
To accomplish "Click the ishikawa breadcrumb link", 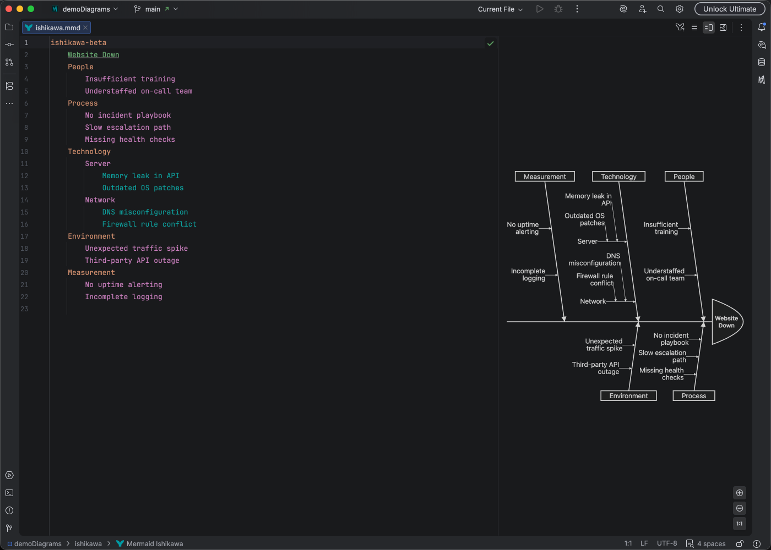I will [88, 543].
